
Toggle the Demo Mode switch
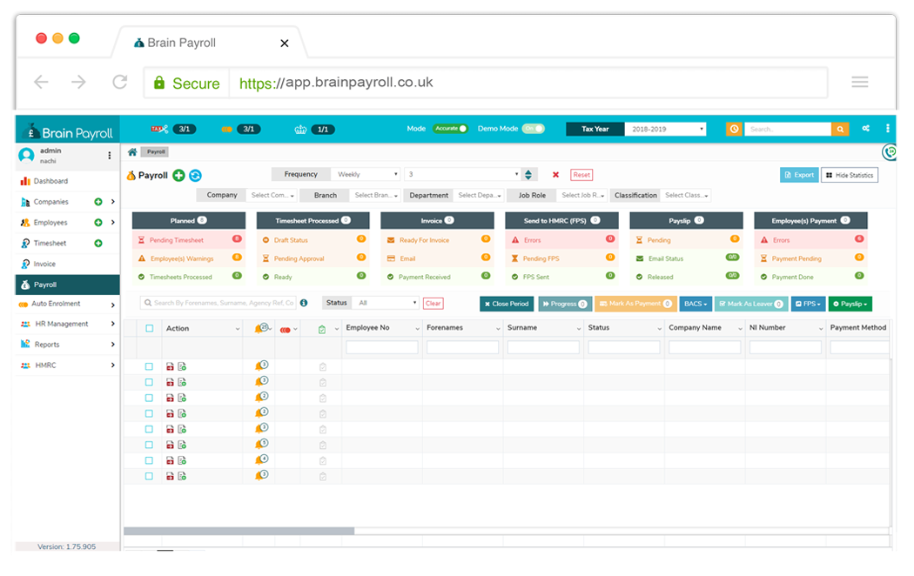534,129
